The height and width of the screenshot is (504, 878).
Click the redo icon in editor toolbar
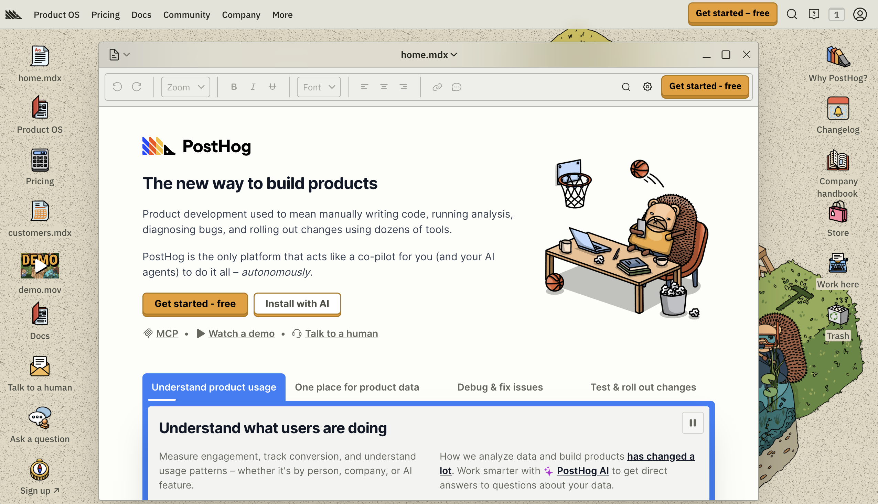pyautogui.click(x=137, y=87)
